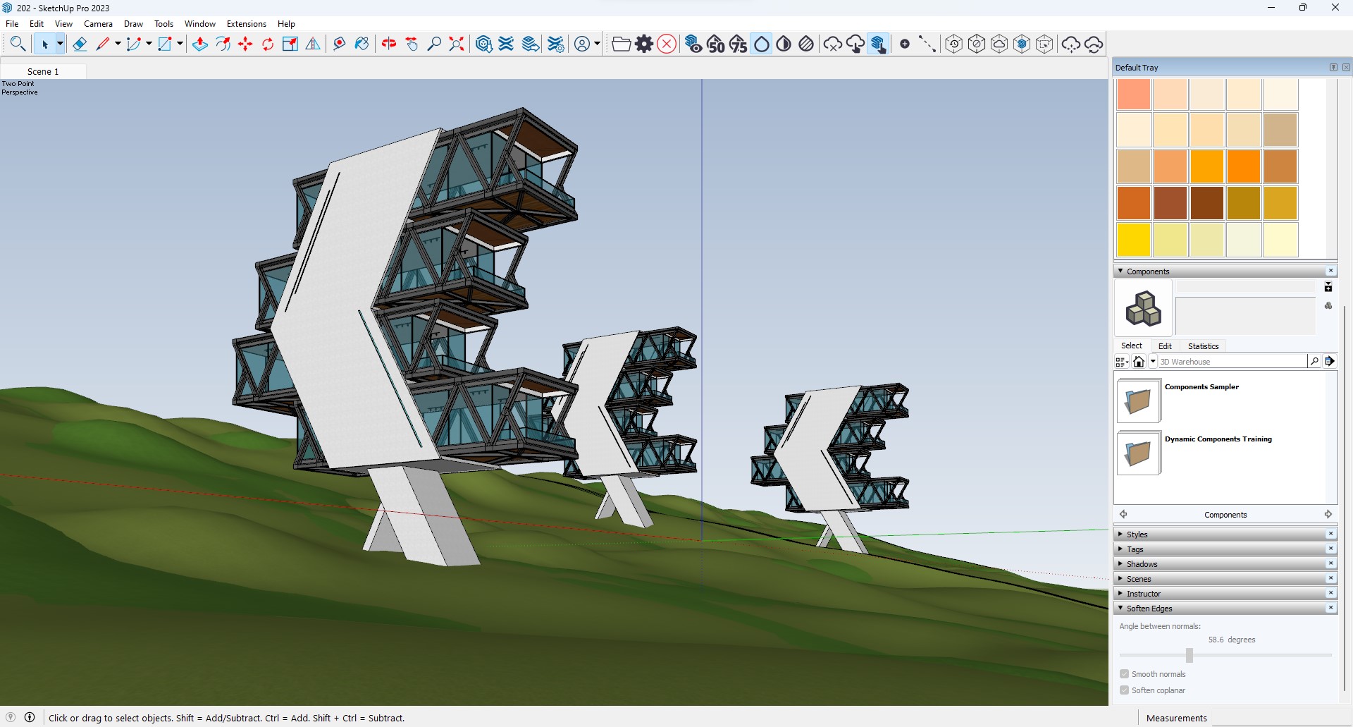
Task: Activate the Pan tool
Action: (412, 44)
